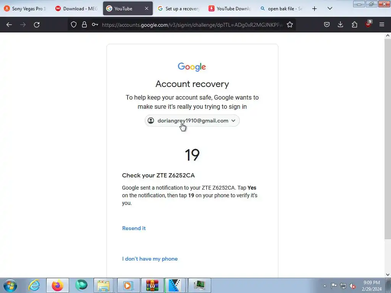Open the Firefox hamburger menu
Screen dimensions: 391x293
[x=382, y=24]
